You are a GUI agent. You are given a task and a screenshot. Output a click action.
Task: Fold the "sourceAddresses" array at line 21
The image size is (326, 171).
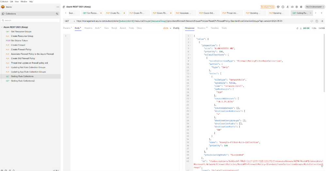(190, 99)
